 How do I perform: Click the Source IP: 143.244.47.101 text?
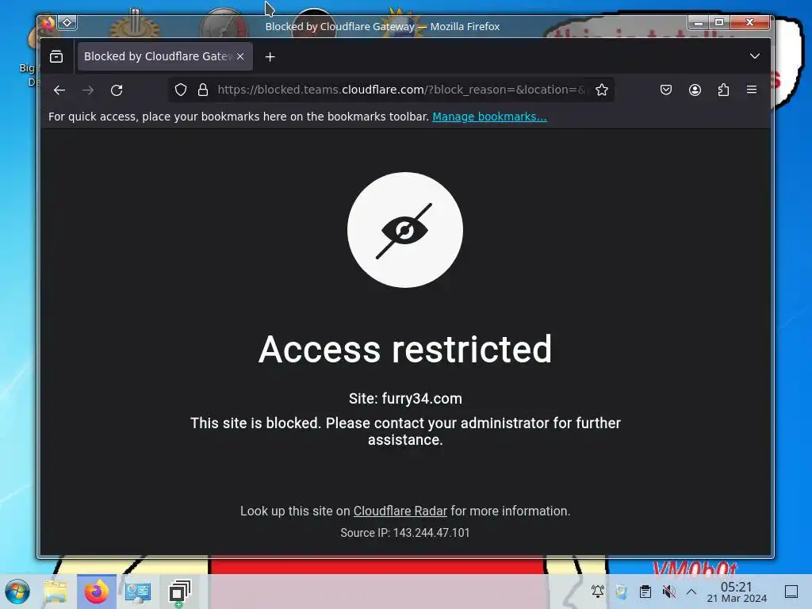[405, 533]
